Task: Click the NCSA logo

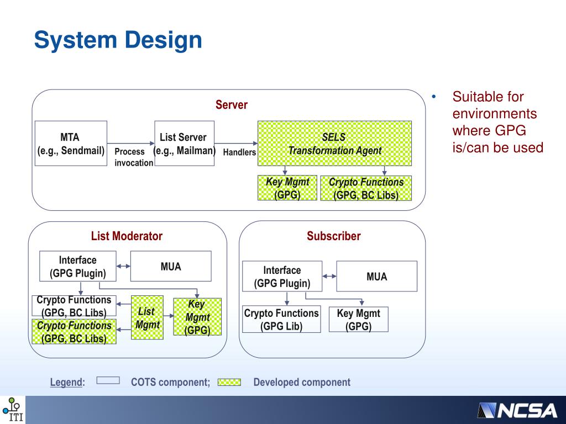Action: [517, 411]
